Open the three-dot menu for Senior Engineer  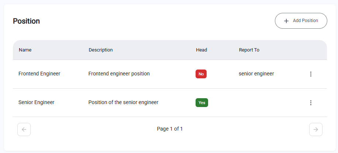click(311, 103)
